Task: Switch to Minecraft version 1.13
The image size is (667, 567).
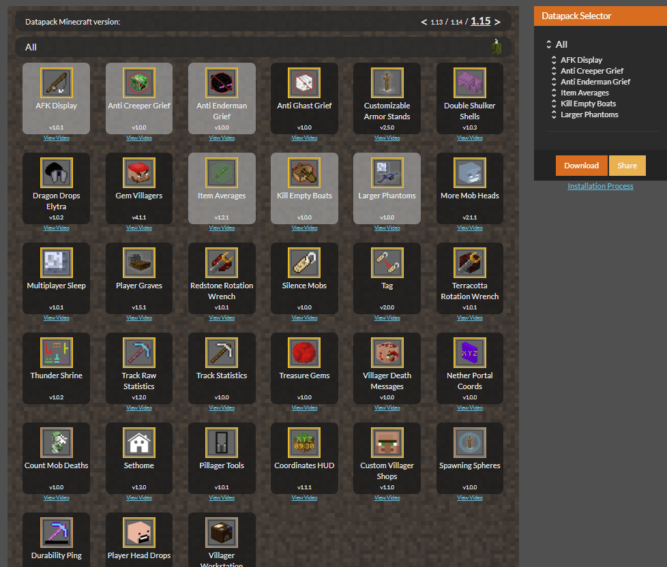Action: click(436, 22)
